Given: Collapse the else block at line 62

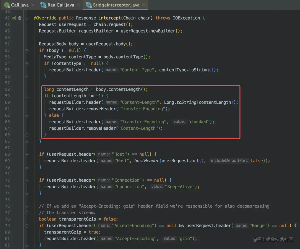Looking at the screenshot, I should click(27, 115).
